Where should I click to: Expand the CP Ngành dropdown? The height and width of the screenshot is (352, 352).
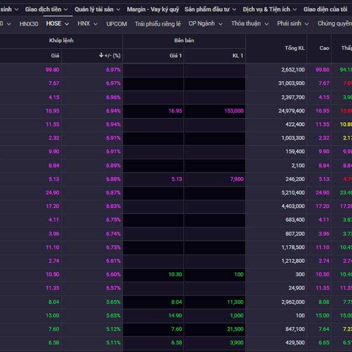pos(205,24)
